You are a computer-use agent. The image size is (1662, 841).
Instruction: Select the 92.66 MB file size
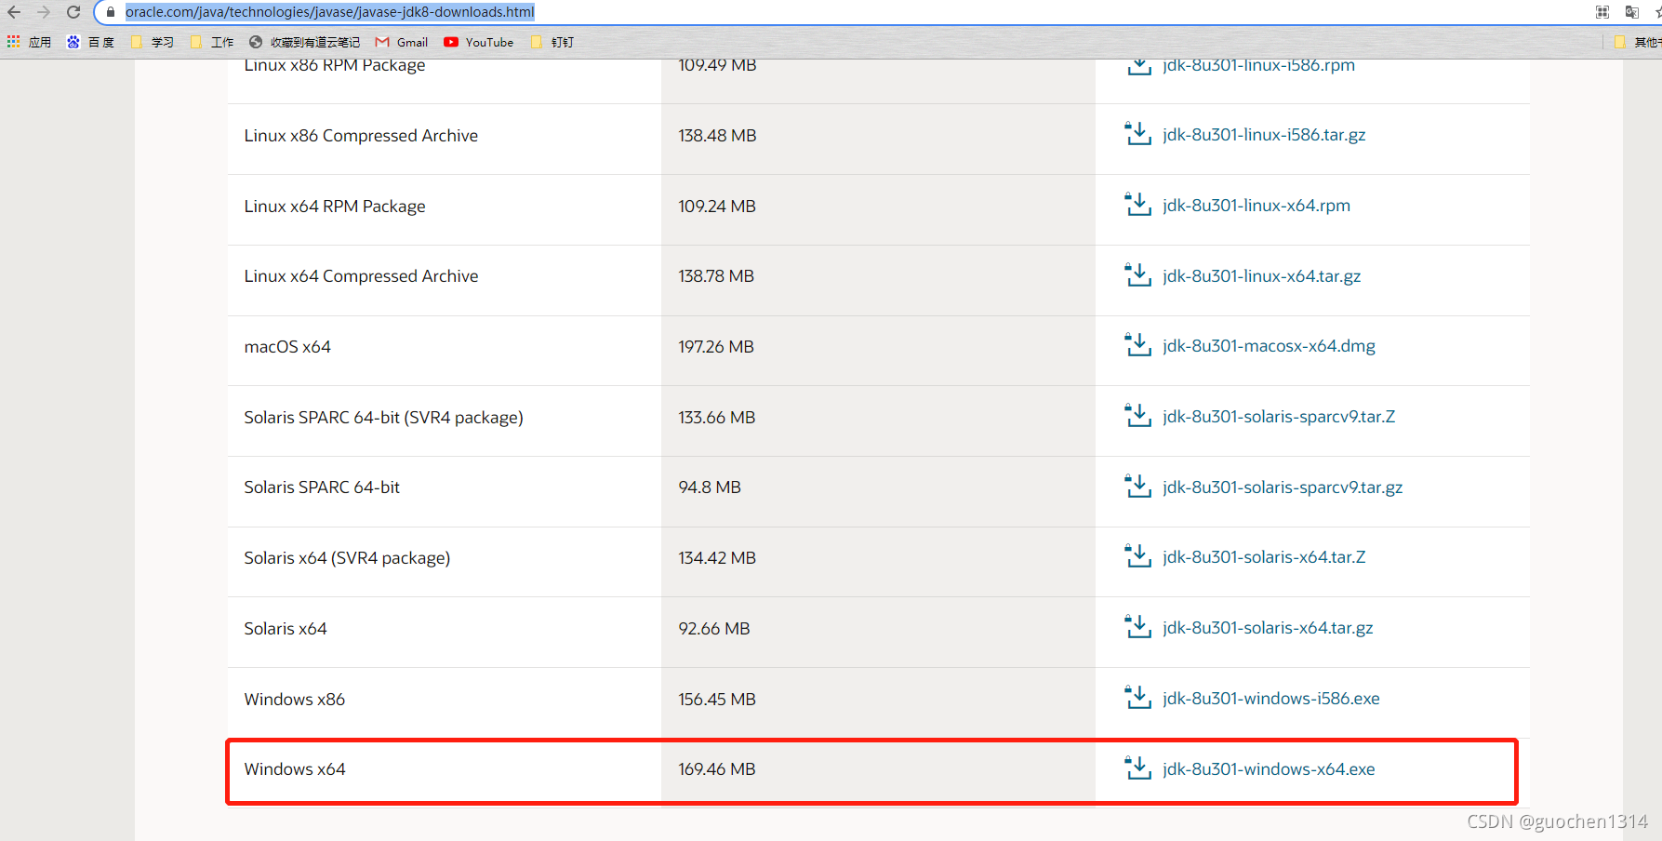[714, 629]
